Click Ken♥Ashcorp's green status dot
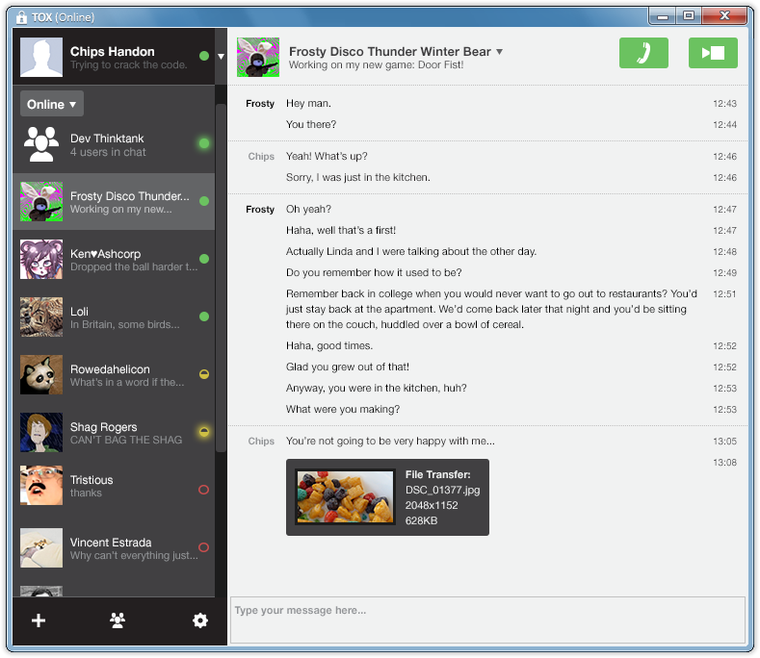This screenshot has width=760, height=658. pos(204,259)
